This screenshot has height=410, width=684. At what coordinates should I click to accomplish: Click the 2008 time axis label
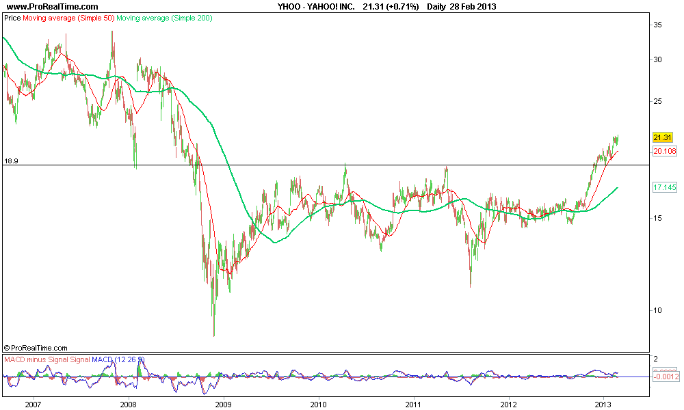point(129,405)
